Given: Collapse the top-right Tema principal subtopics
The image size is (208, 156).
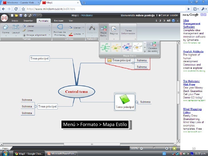Looking at the screenshot, I should pyautogui.click(x=133, y=63).
